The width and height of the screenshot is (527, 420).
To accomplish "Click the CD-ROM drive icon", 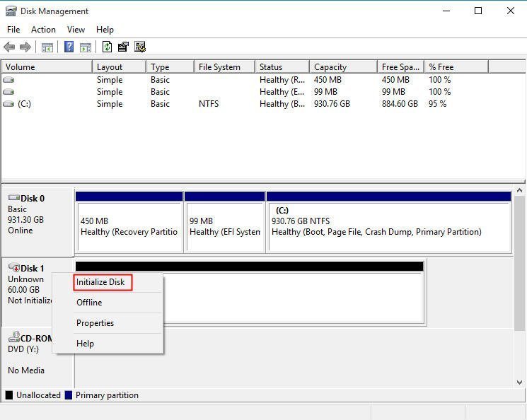I will 14,337.
